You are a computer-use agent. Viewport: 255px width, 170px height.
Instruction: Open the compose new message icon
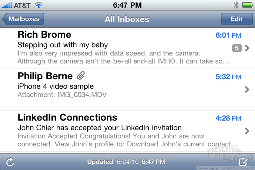[244, 161]
